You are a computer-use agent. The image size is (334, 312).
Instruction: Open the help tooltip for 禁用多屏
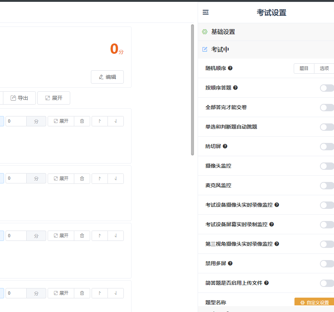point(230,264)
